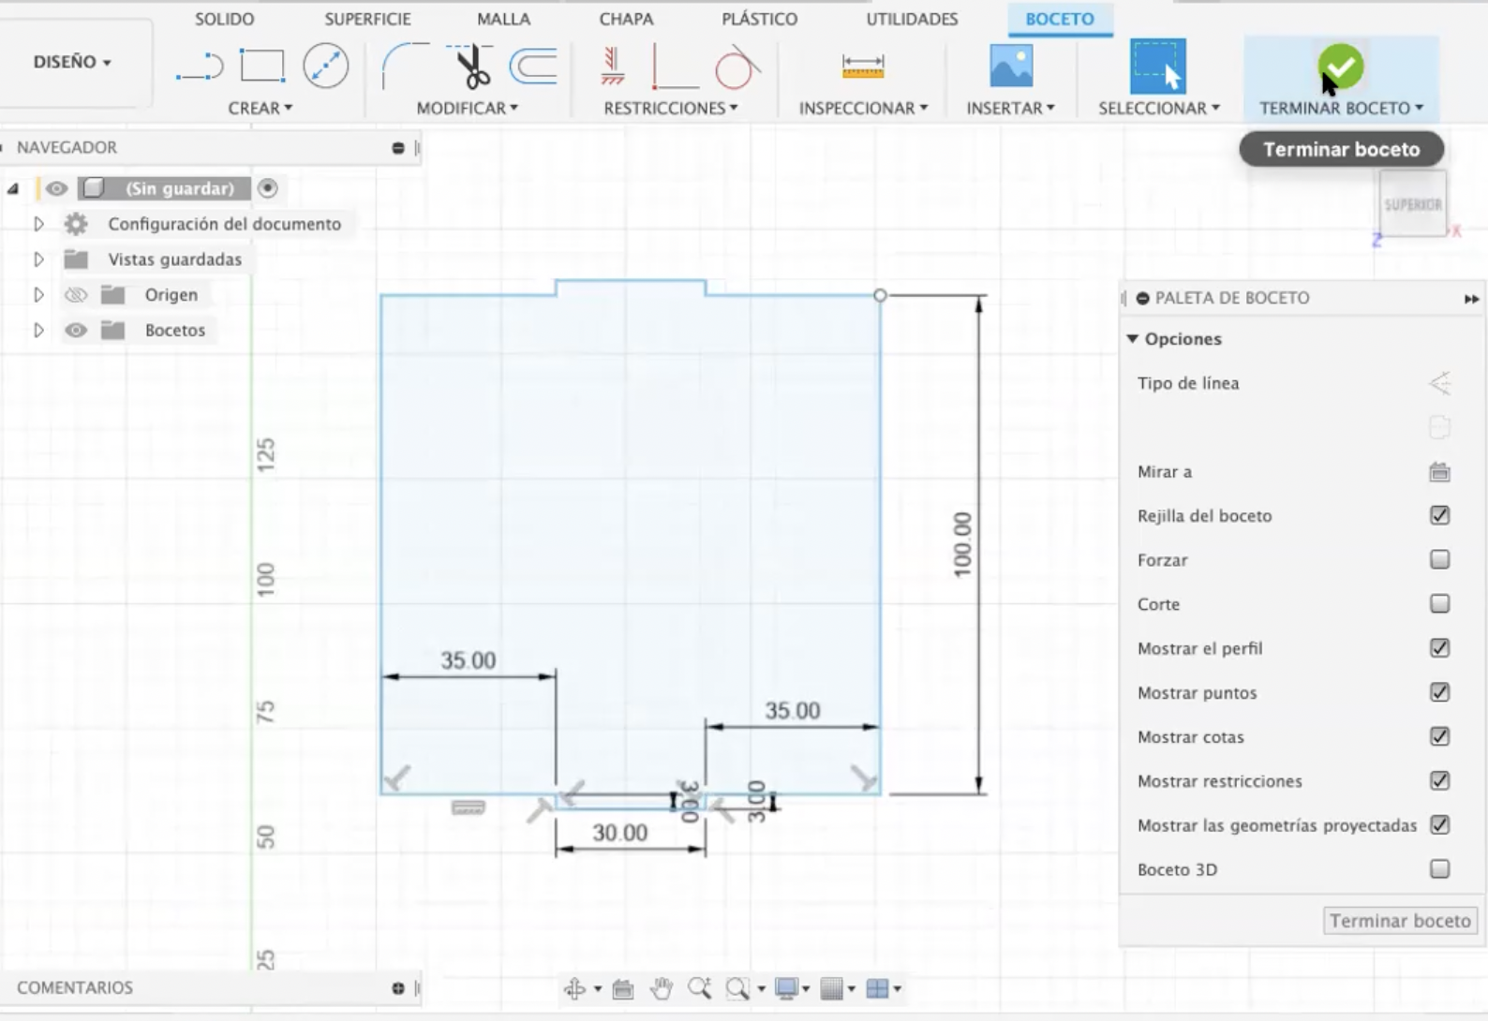
Task: Open the TERMINAR BOCETO dropdown menu
Action: 1341,108
